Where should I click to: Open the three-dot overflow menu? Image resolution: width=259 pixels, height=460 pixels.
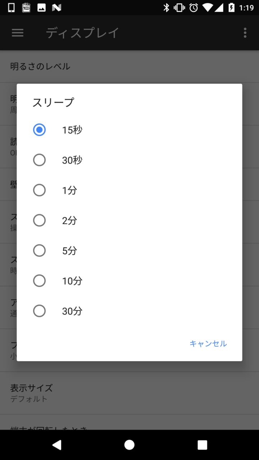pos(245,33)
